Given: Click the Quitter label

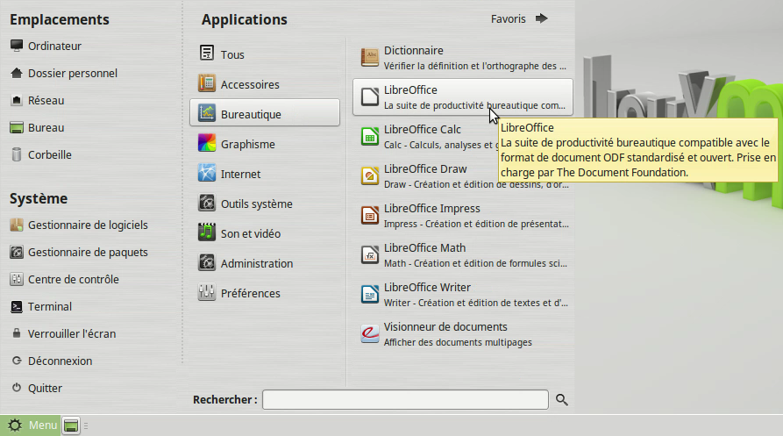Looking at the screenshot, I should click(x=45, y=388).
